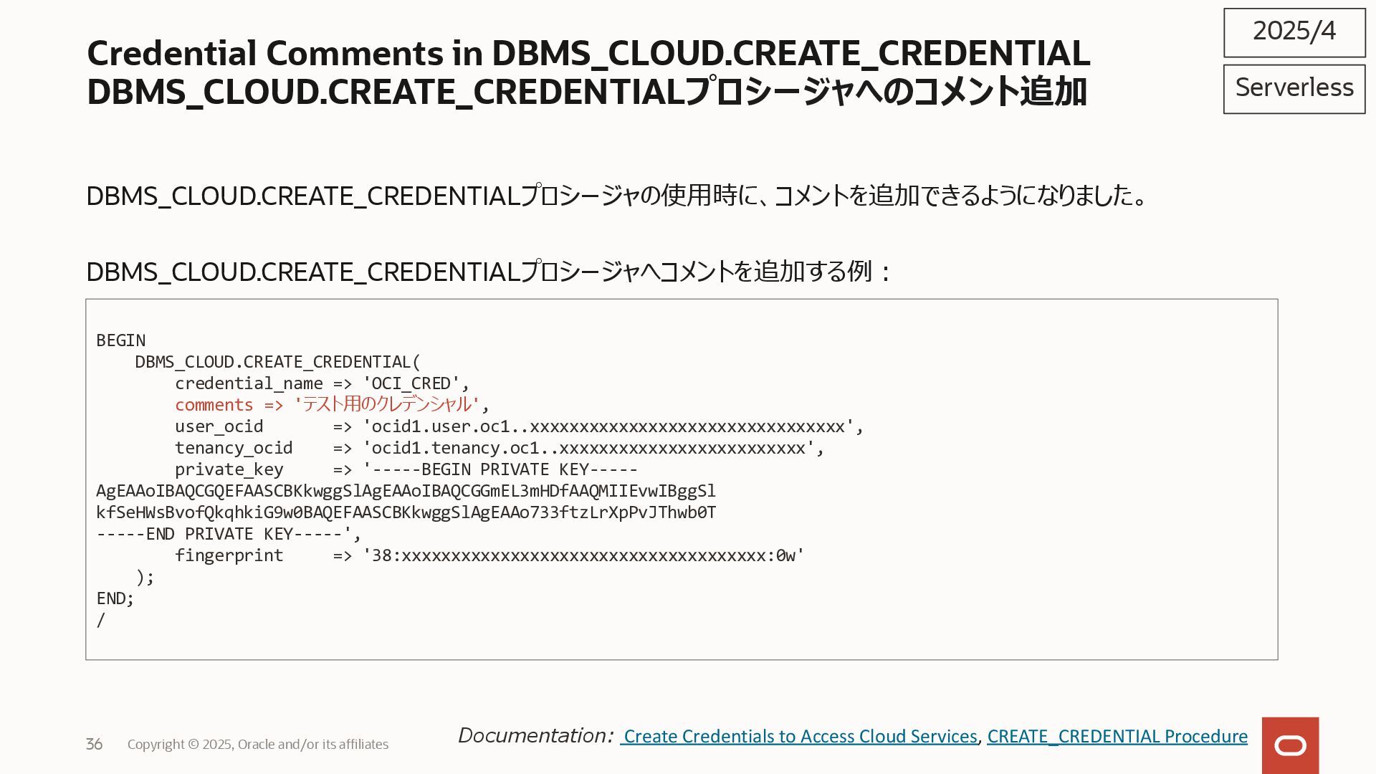
Task: Click the END PRIVATE KEY line
Action: tap(228, 534)
